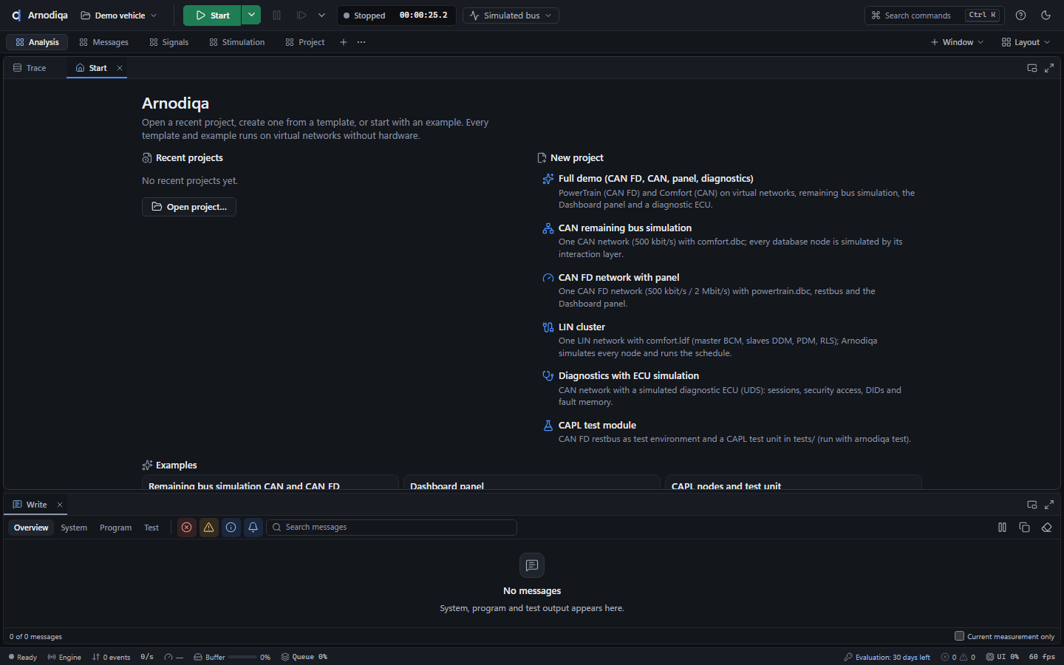Click the Search commands field
The height and width of the screenshot is (665, 1064).
(933, 16)
